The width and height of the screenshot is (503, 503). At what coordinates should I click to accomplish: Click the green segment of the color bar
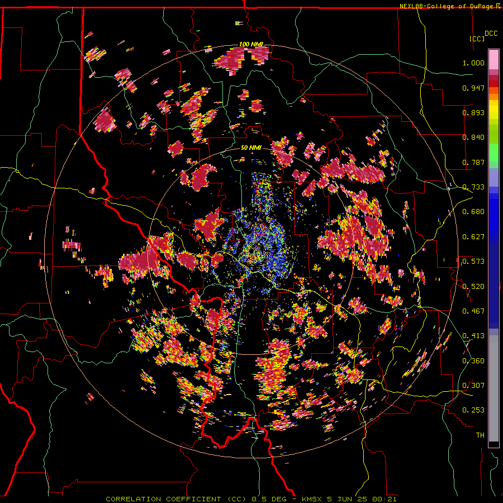[x=493, y=153]
